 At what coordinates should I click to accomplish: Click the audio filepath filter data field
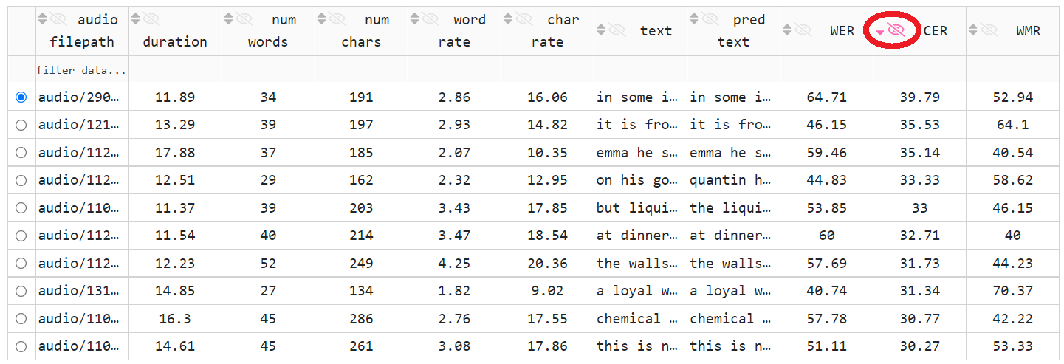(x=81, y=70)
